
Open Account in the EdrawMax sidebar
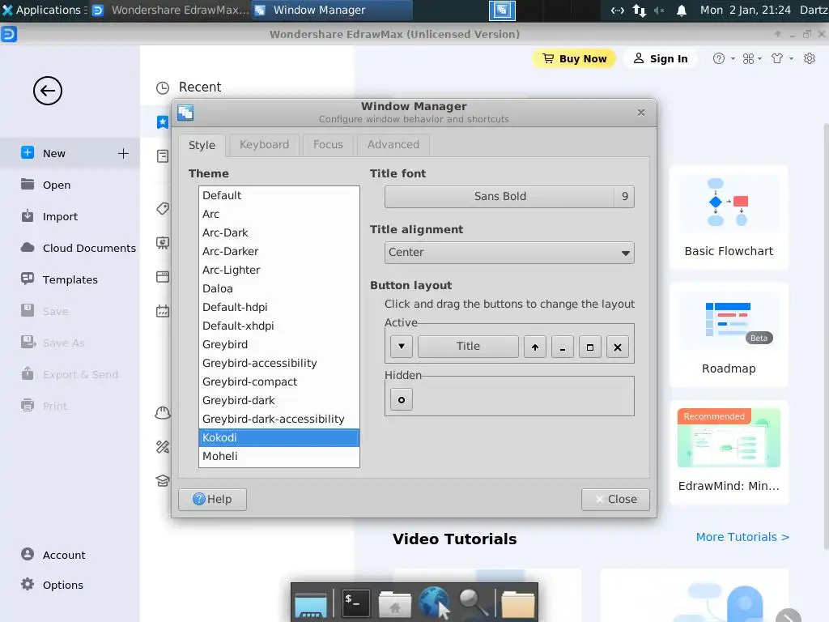[x=70, y=555]
